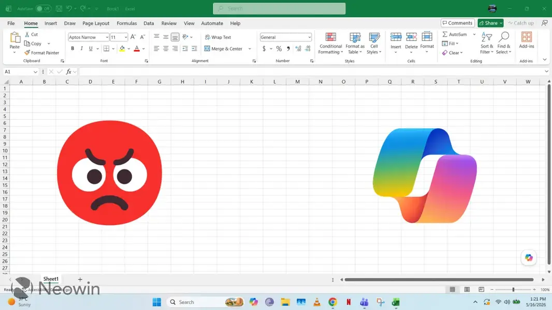Switch to the Formulas tab
Screen dimensions: 552x310
tap(127, 23)
